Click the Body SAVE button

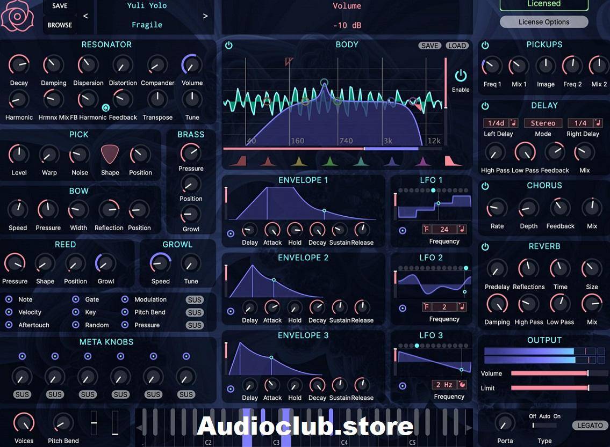point(430,46)
